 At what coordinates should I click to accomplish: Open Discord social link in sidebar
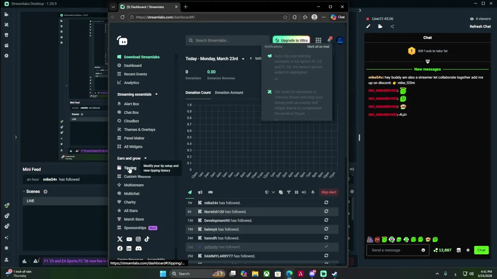[x=139, y=248]
